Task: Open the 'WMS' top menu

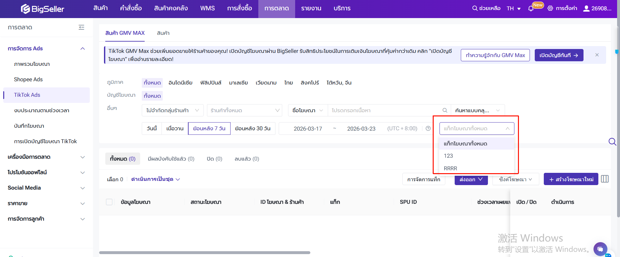Action: tap(207, 8)
